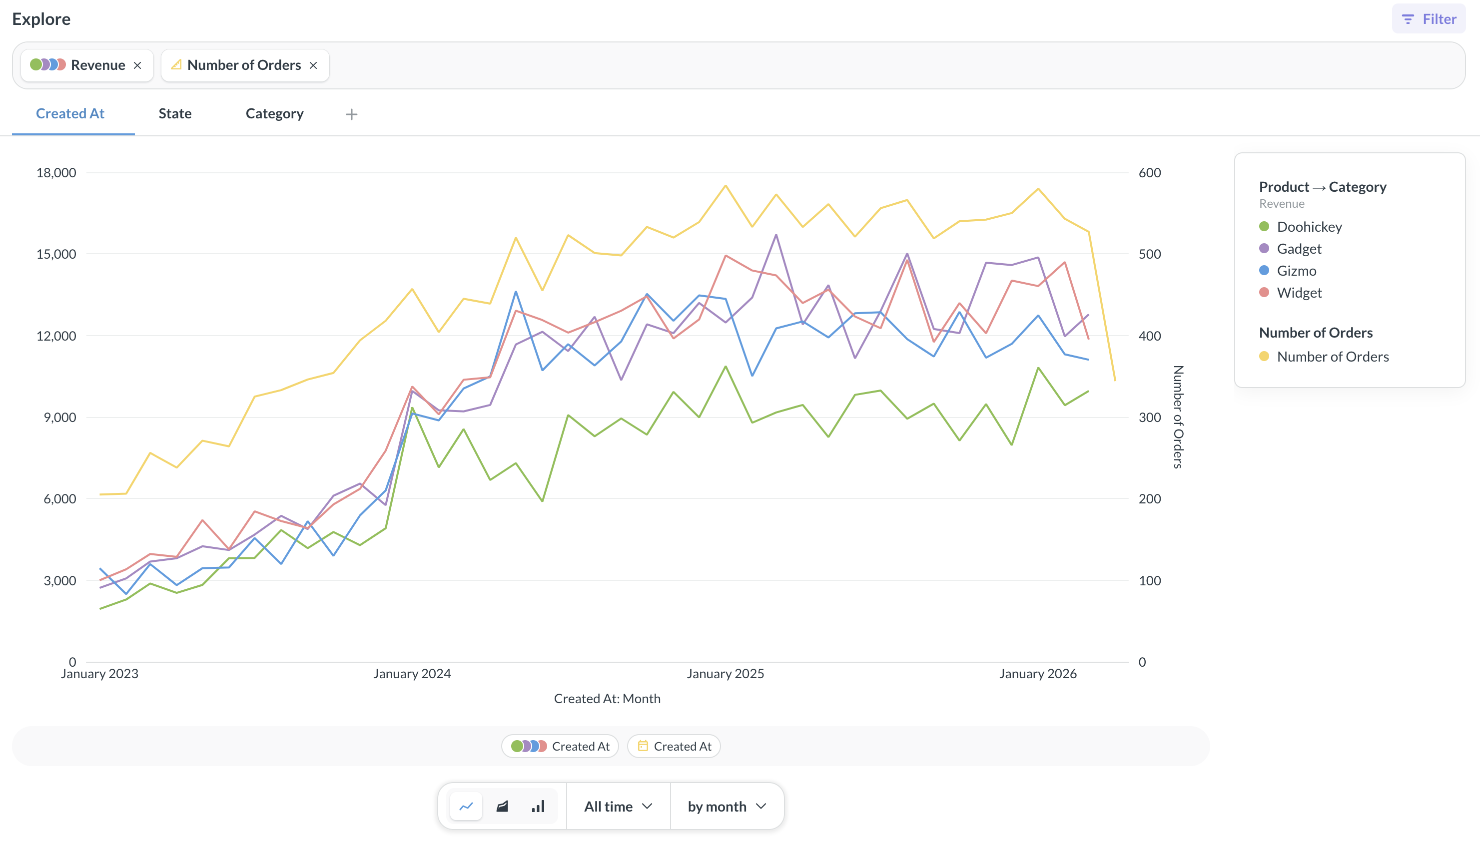Click the ruler icon in the Number of Orders pill
This screenshot has width=1480, height=851.
point(175,65)
